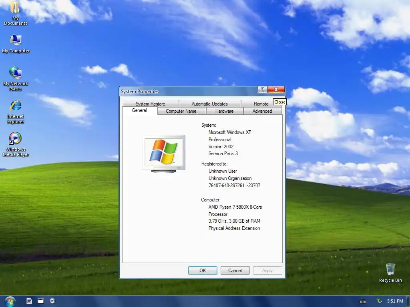
Task: Open the Start menu orb
Action: [x=10, y=301]
